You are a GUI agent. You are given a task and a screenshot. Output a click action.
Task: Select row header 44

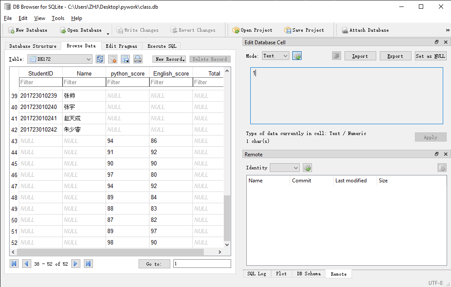click(14, 152)
